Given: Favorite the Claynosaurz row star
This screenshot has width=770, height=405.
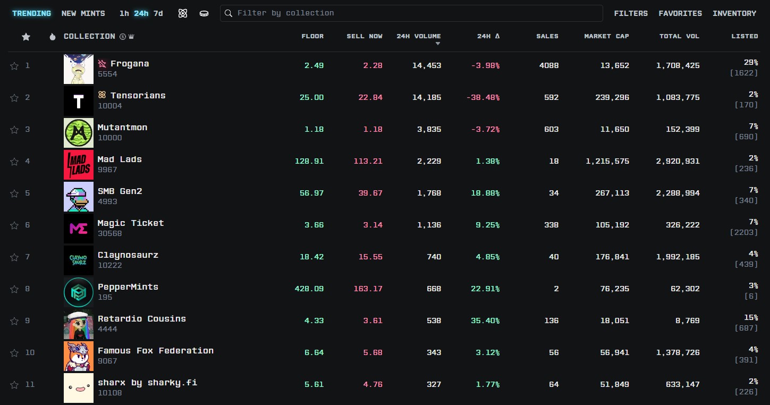Looking at the screenshot, I should tap(14, 257).
